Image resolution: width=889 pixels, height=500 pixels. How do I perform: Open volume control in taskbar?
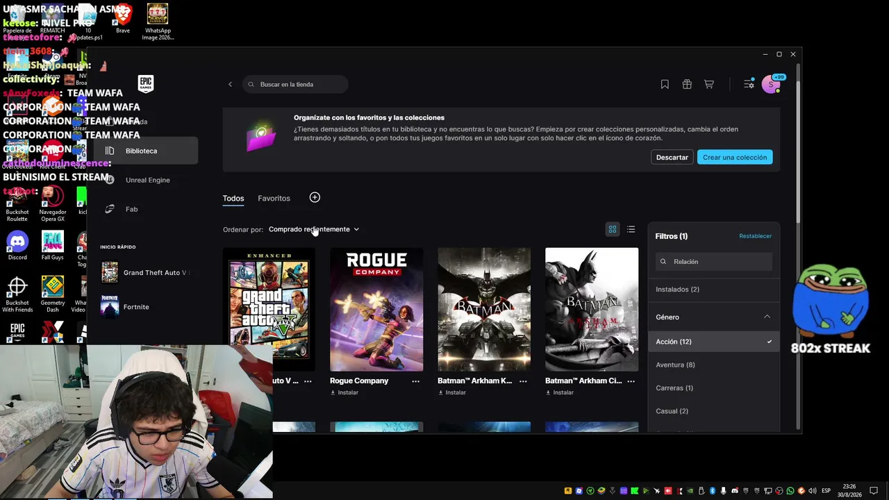pyautogui.click(x=813, y=491)
